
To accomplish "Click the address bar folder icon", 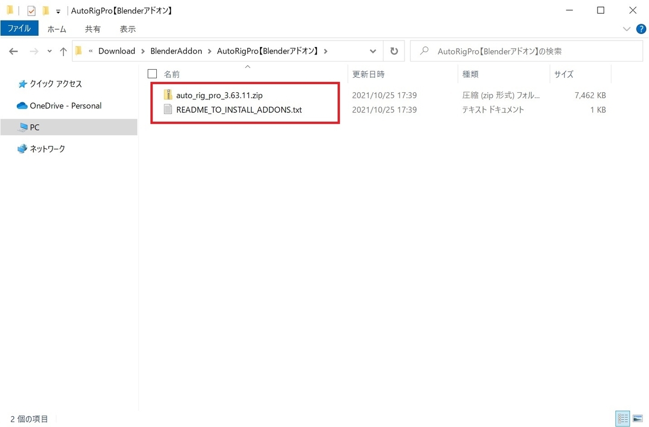I will pyautogui.click(x=78, y=51).
